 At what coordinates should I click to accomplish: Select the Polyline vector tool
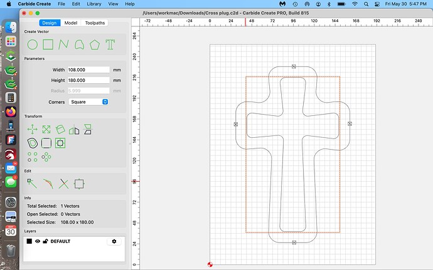coord(63,44)
